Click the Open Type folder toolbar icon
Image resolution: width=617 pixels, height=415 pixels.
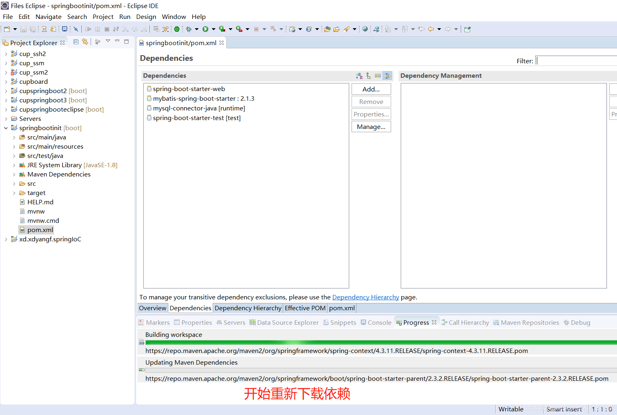[x=327, y=29]
